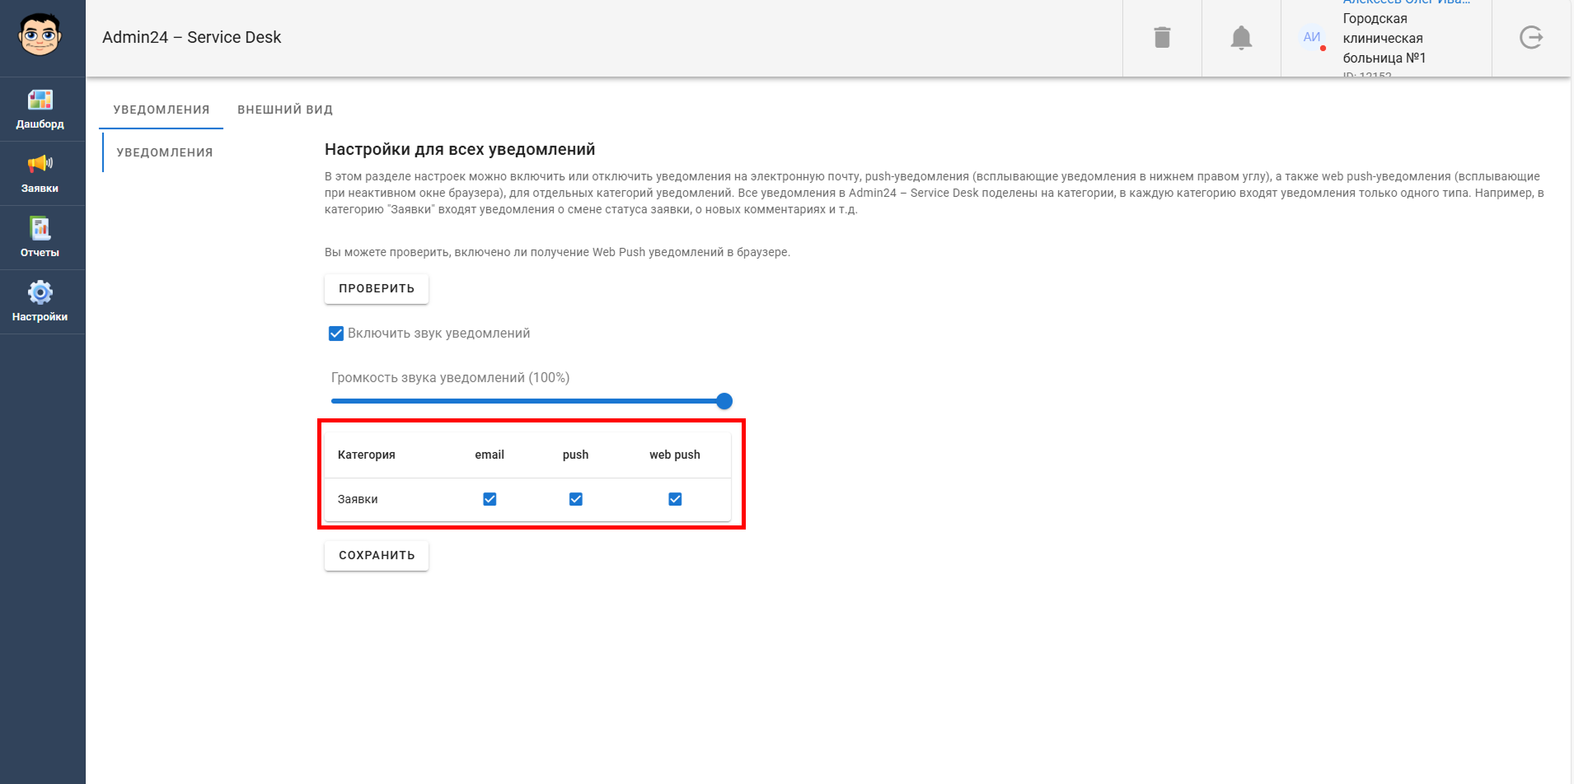
Task: Click the trash bin icon in header
Action: click(x=1162, y=37)
